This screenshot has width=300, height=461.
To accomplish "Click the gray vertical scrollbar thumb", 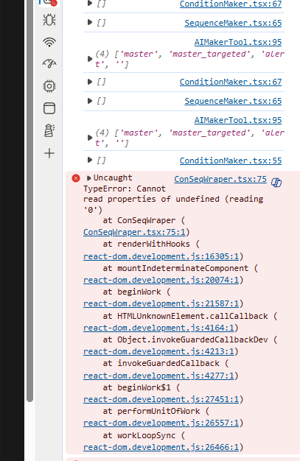I will [29, 201].
